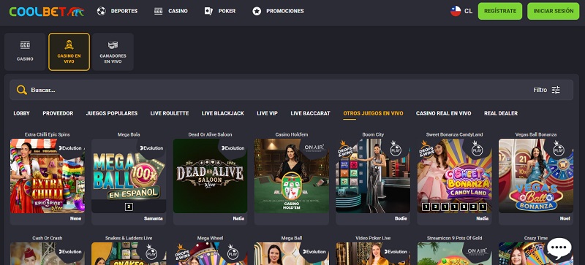Click the Cash Or Crash title
Image resolution: width=585 pixels, height=265 pixels.
coord(48,238)
